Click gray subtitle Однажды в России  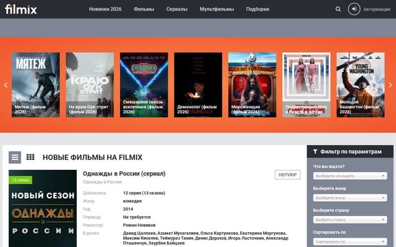coord(102,182)
